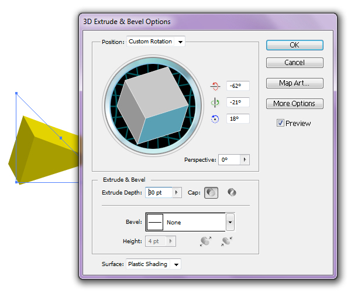351x293 pixels.
Task: Open the Height slider arrow
Action: 171,241
